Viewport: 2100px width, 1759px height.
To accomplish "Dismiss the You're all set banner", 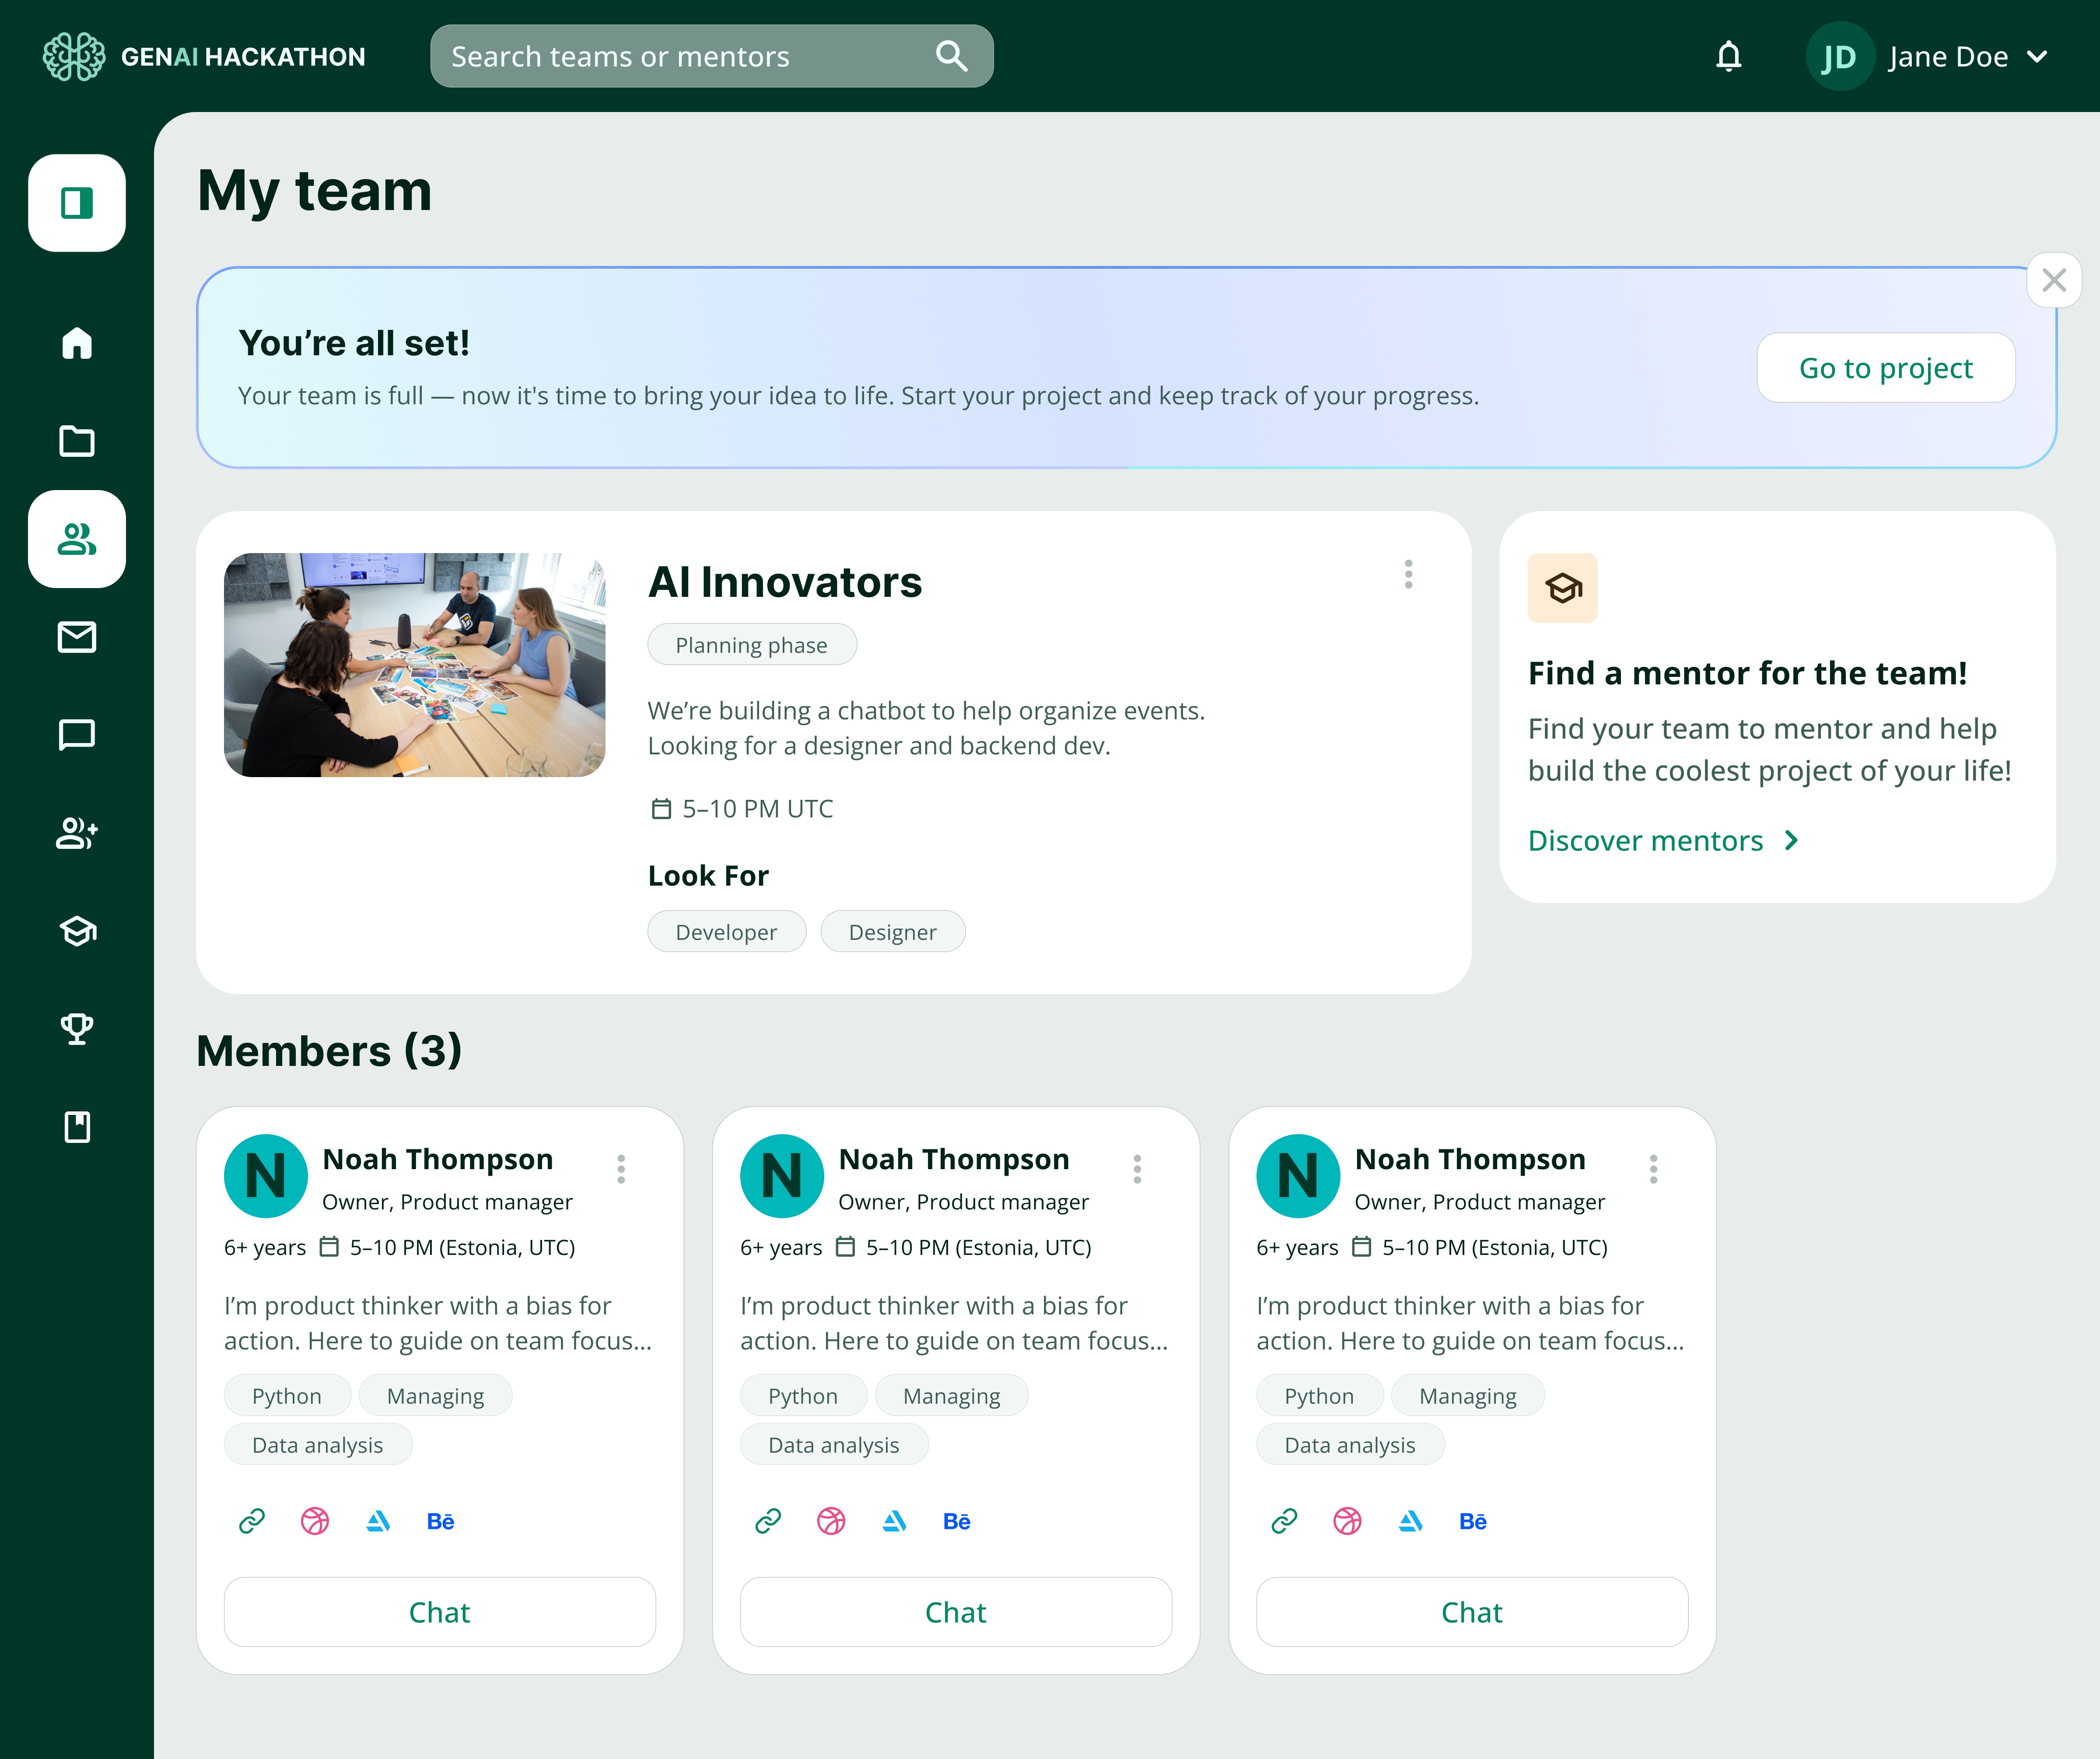I will [x=2054, y=280].
